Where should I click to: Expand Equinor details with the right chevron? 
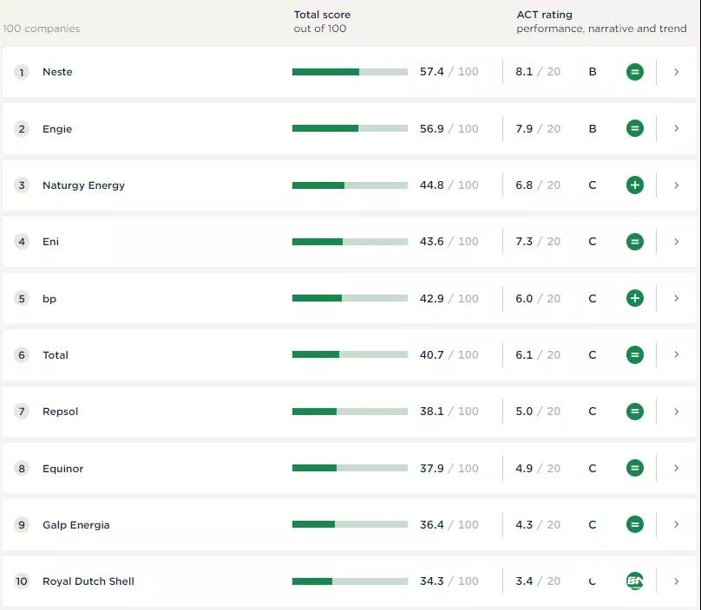(677, 468)
